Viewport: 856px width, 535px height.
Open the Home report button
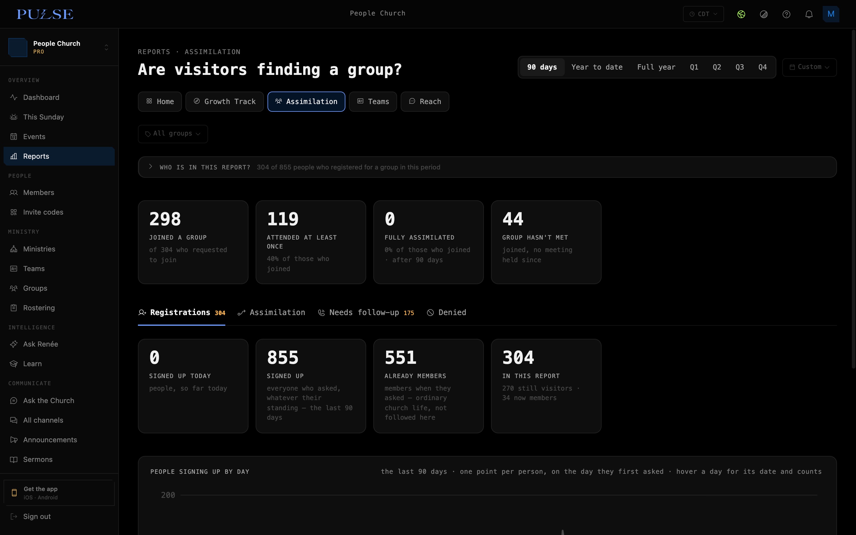[x=160, y=102]
